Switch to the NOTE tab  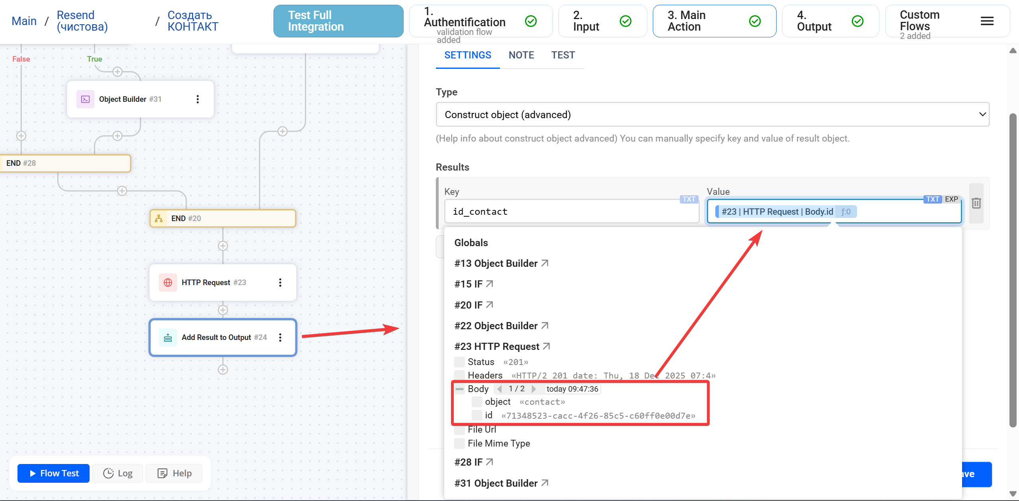point(521,55)
